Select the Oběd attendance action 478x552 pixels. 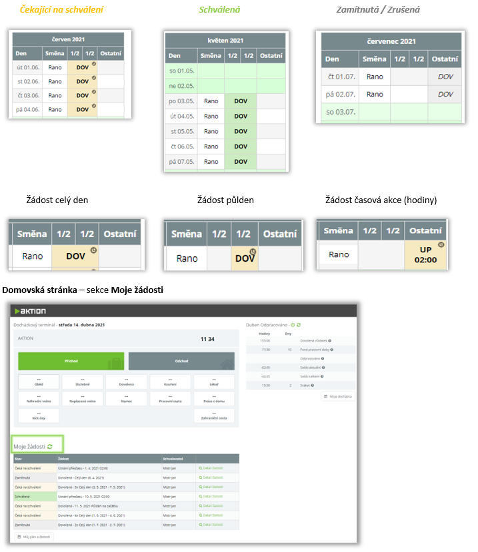(37, 381)
